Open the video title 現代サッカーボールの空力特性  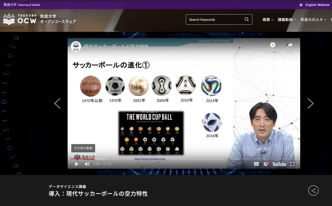point(116,47)
